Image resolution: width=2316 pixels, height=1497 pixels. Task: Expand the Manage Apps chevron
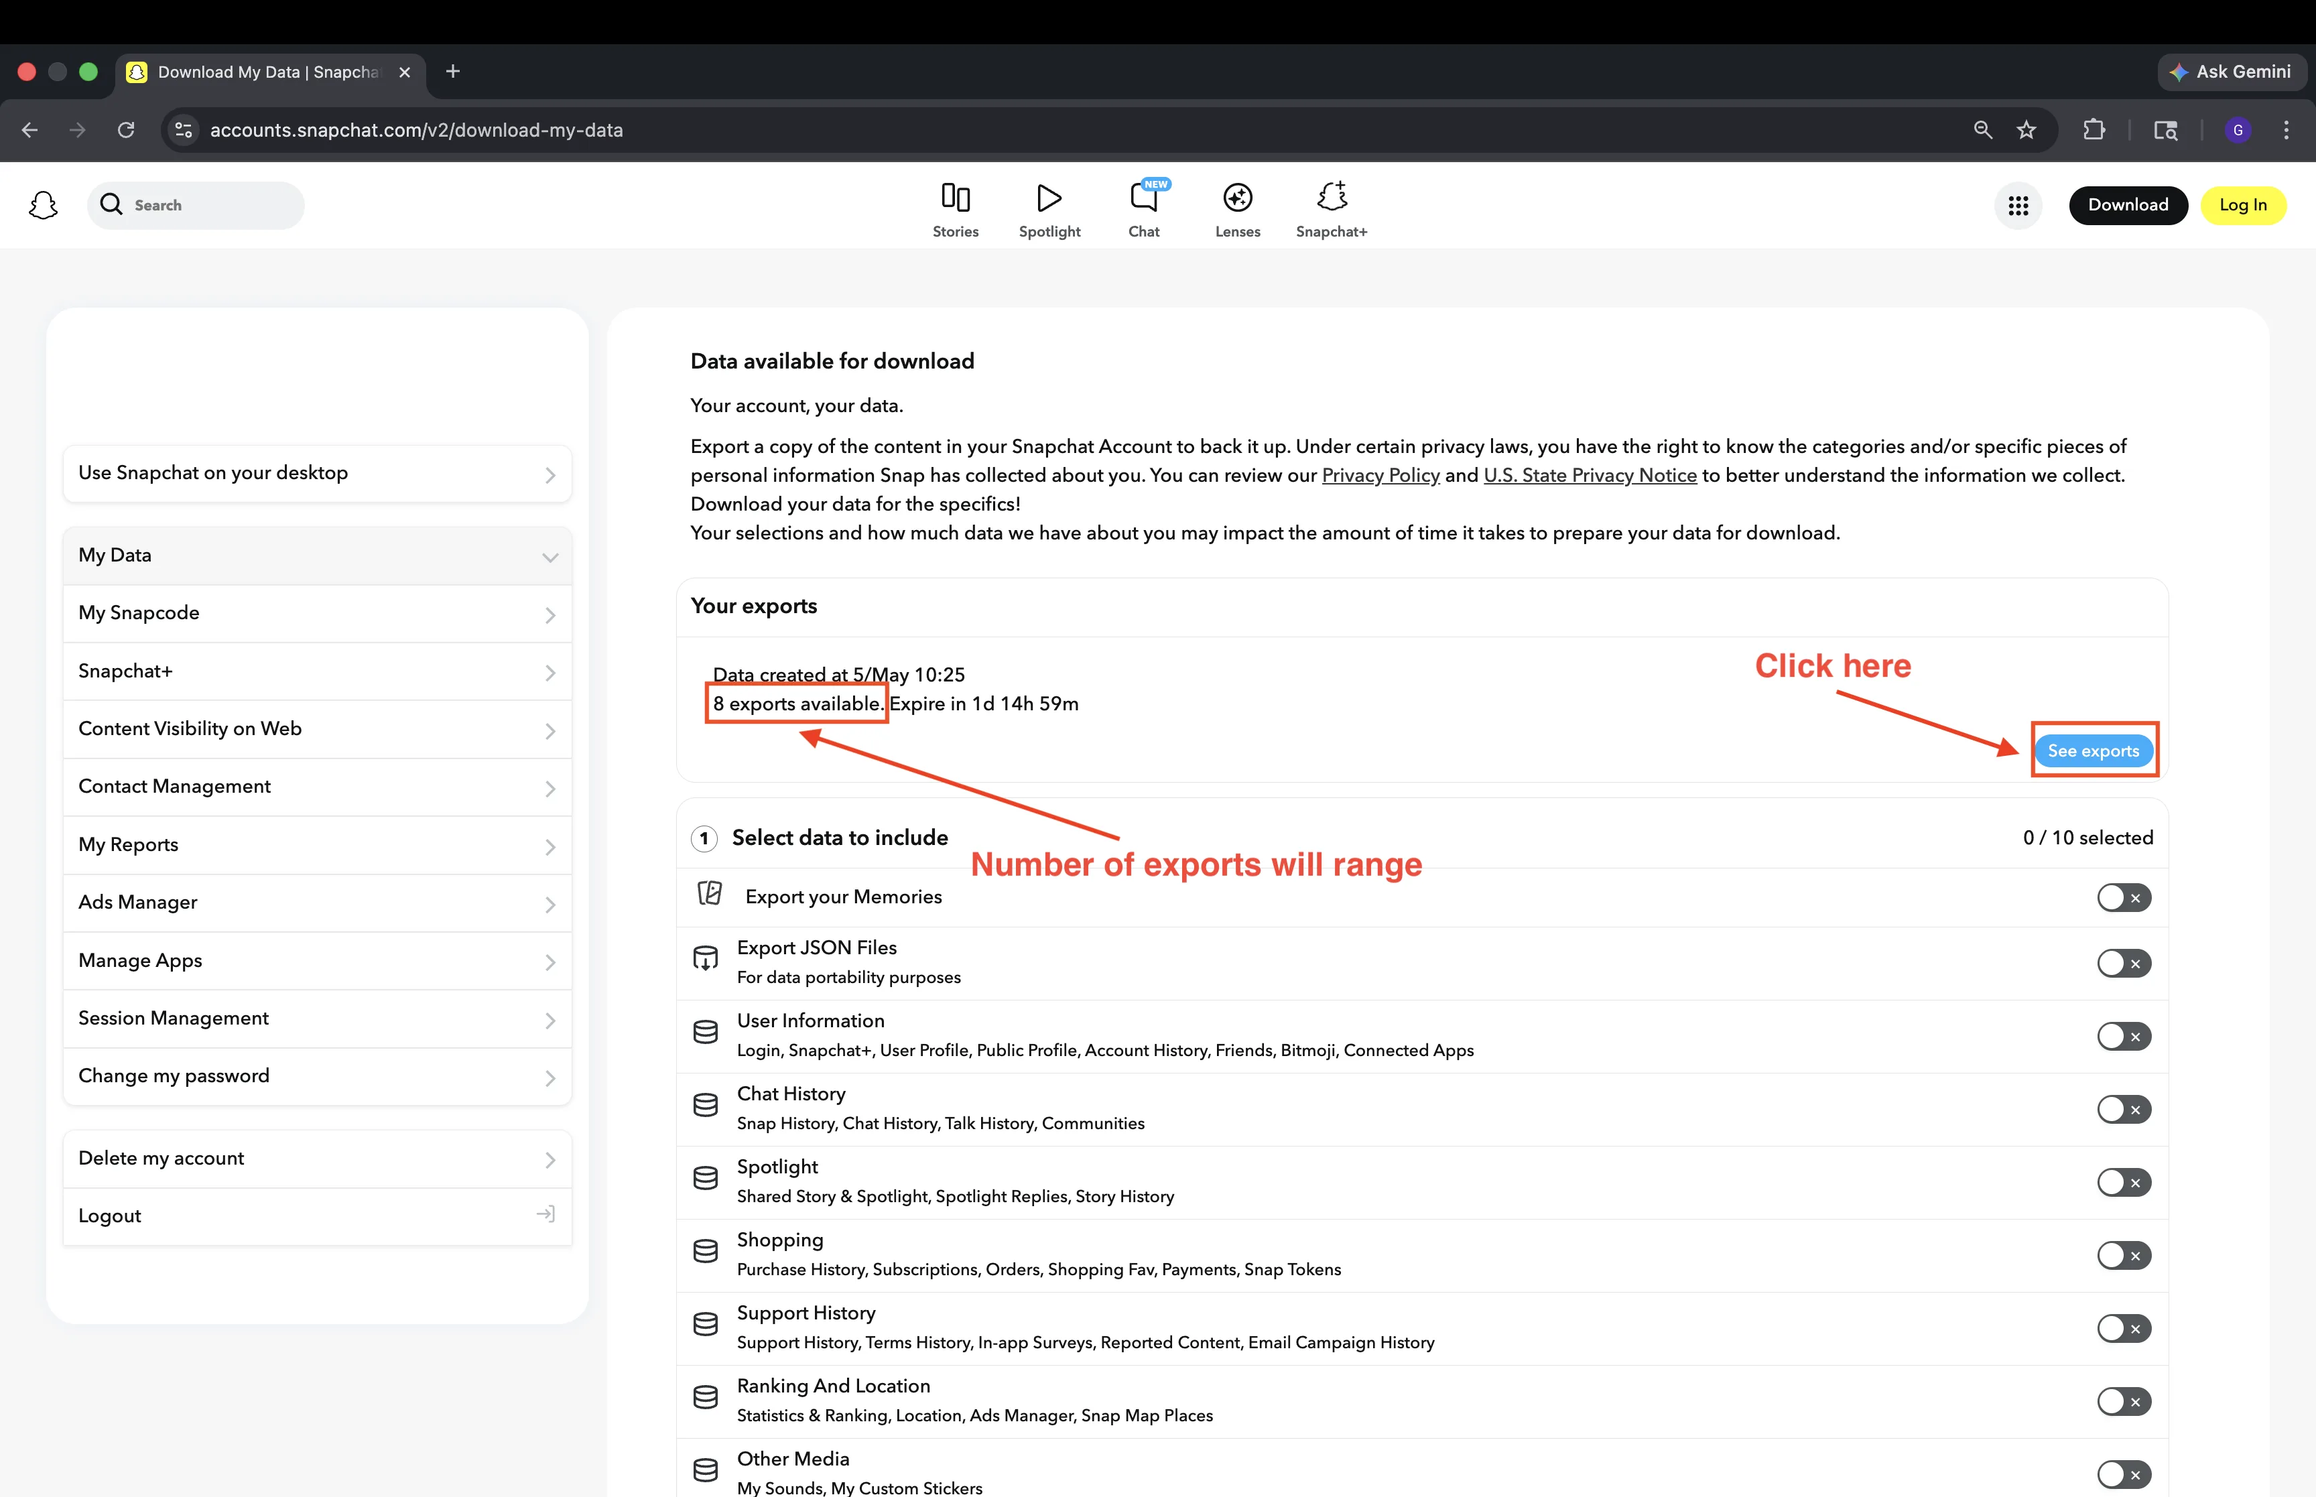550,962
